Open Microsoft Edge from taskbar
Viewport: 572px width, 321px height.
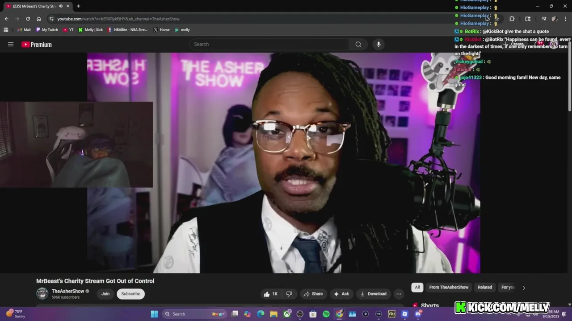pyautogui.click(x=261, y=314)
